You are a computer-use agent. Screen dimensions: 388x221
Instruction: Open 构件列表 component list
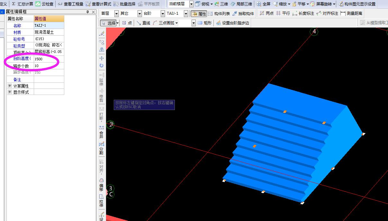coord(219,13)
